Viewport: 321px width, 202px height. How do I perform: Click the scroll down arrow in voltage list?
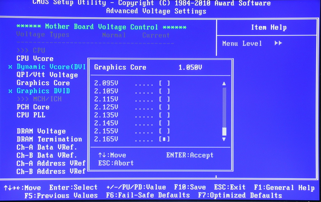click(224, 139)
